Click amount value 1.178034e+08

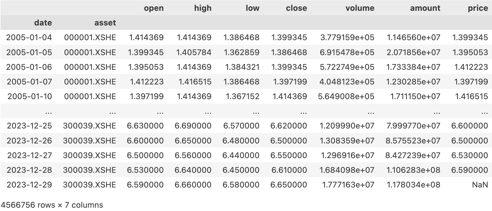click(413, 185)
